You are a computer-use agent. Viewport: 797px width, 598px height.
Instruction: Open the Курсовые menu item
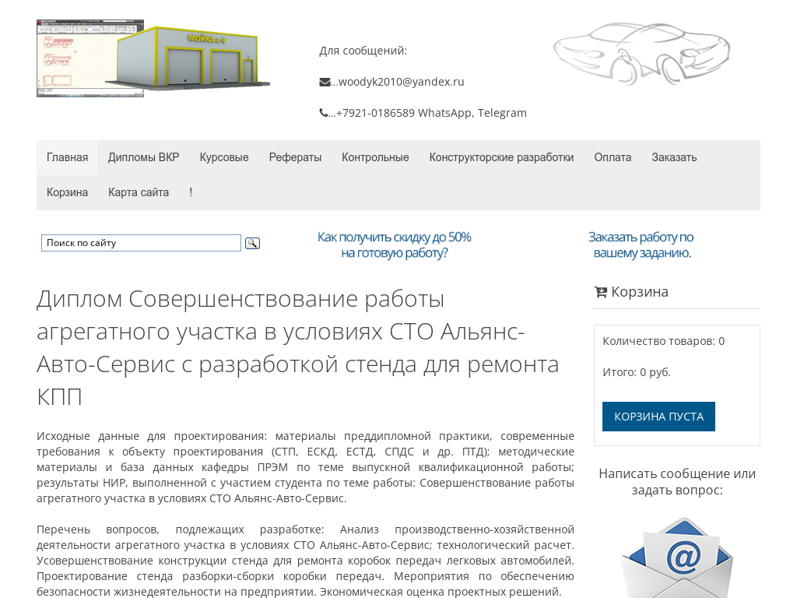(x=224, y=157)
